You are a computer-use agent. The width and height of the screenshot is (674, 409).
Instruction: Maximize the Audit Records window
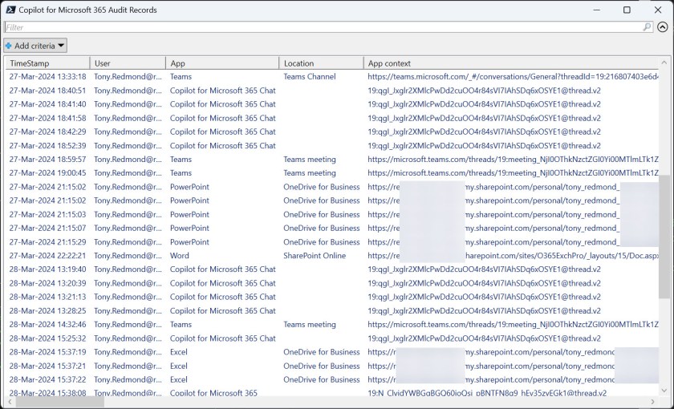627,10
